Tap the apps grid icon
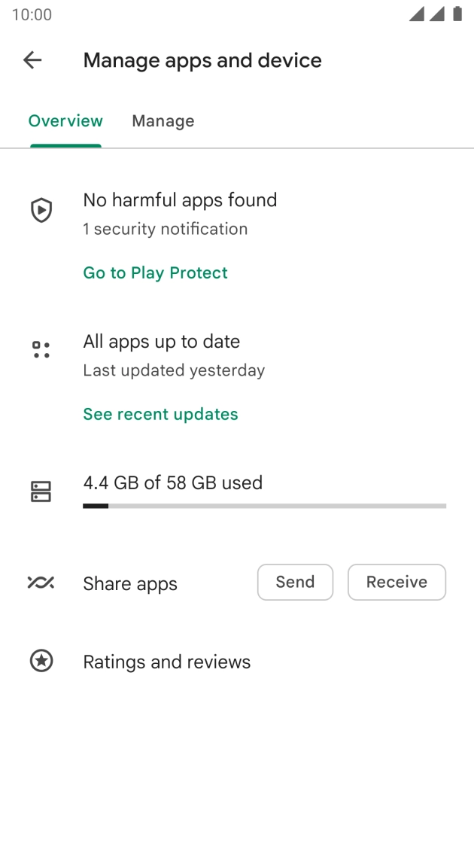 (41, 349)
